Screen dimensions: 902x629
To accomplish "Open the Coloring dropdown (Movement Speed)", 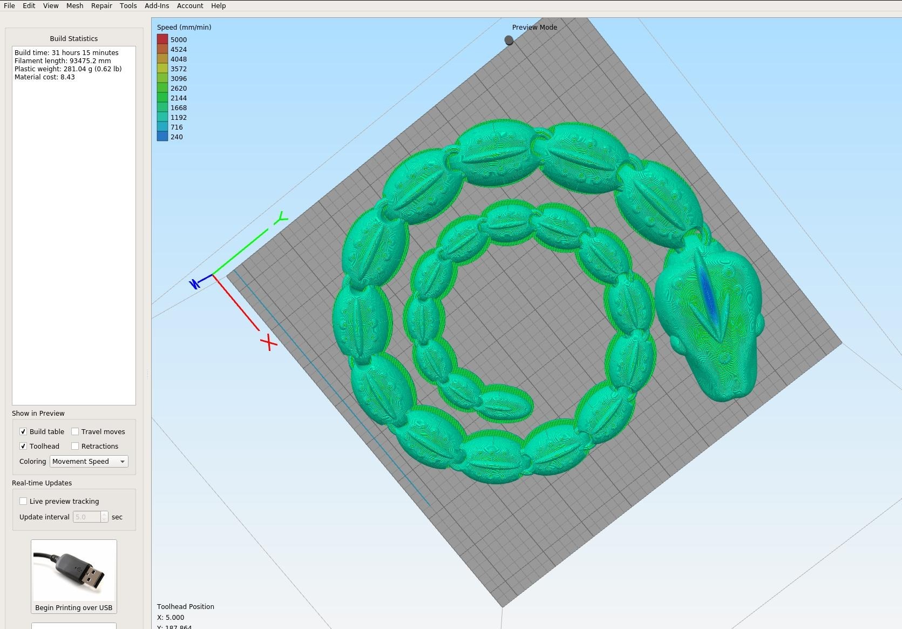I will click(x=89, y=462).
